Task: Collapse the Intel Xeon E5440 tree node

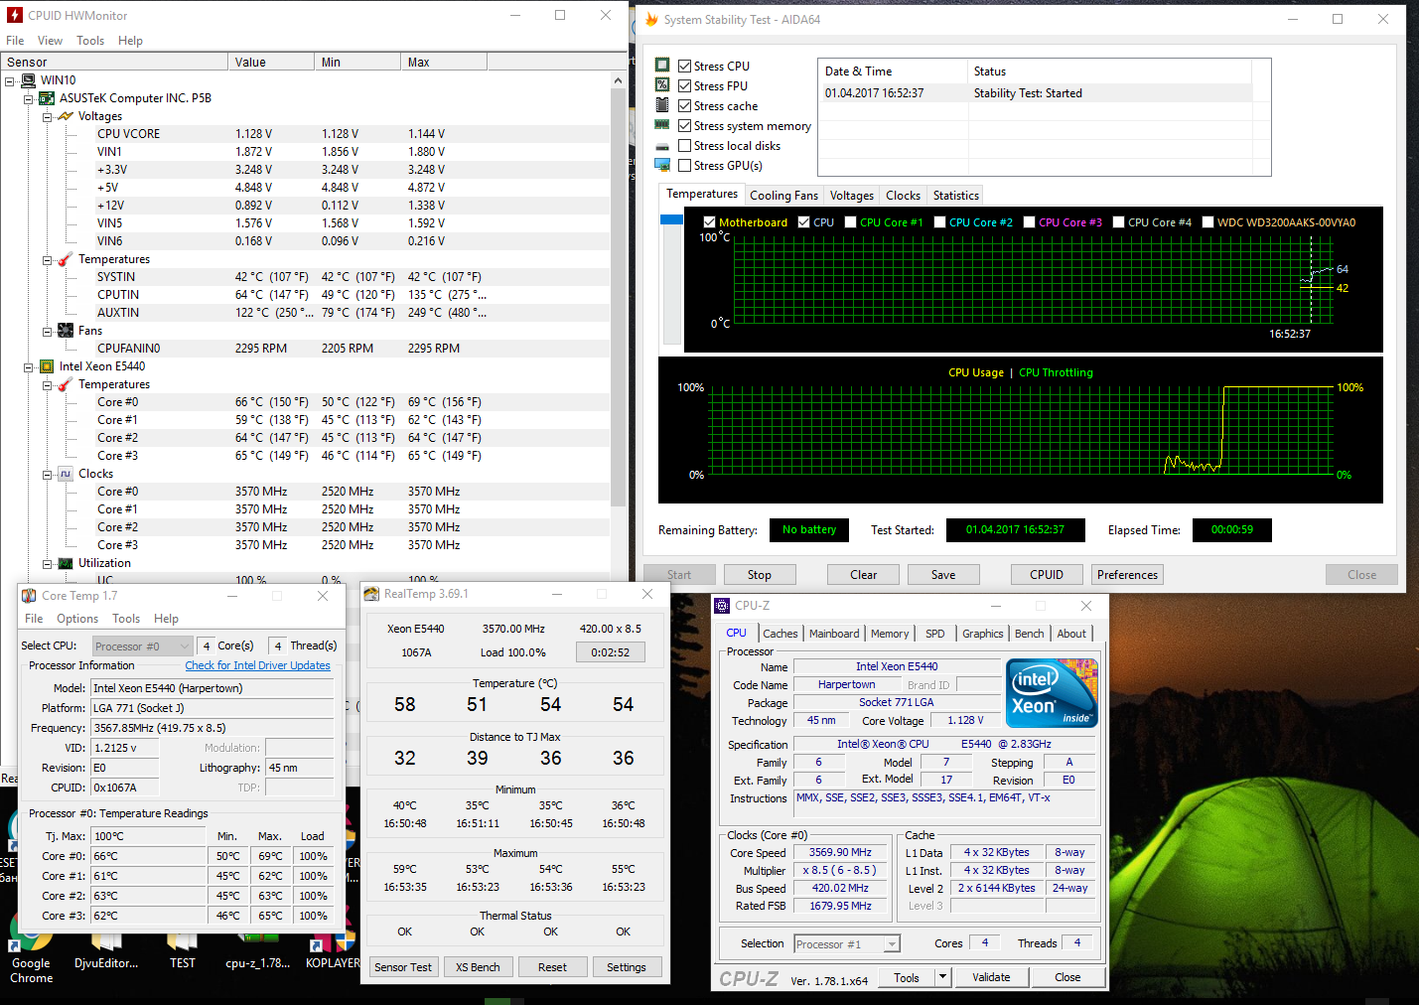Action: 29,366
